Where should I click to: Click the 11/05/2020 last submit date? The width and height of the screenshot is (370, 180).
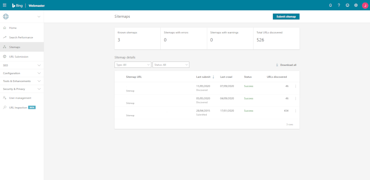pyautogui.click(x=203, y=86)
